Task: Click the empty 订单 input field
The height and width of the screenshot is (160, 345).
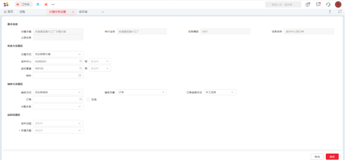Action: [58, 99]
